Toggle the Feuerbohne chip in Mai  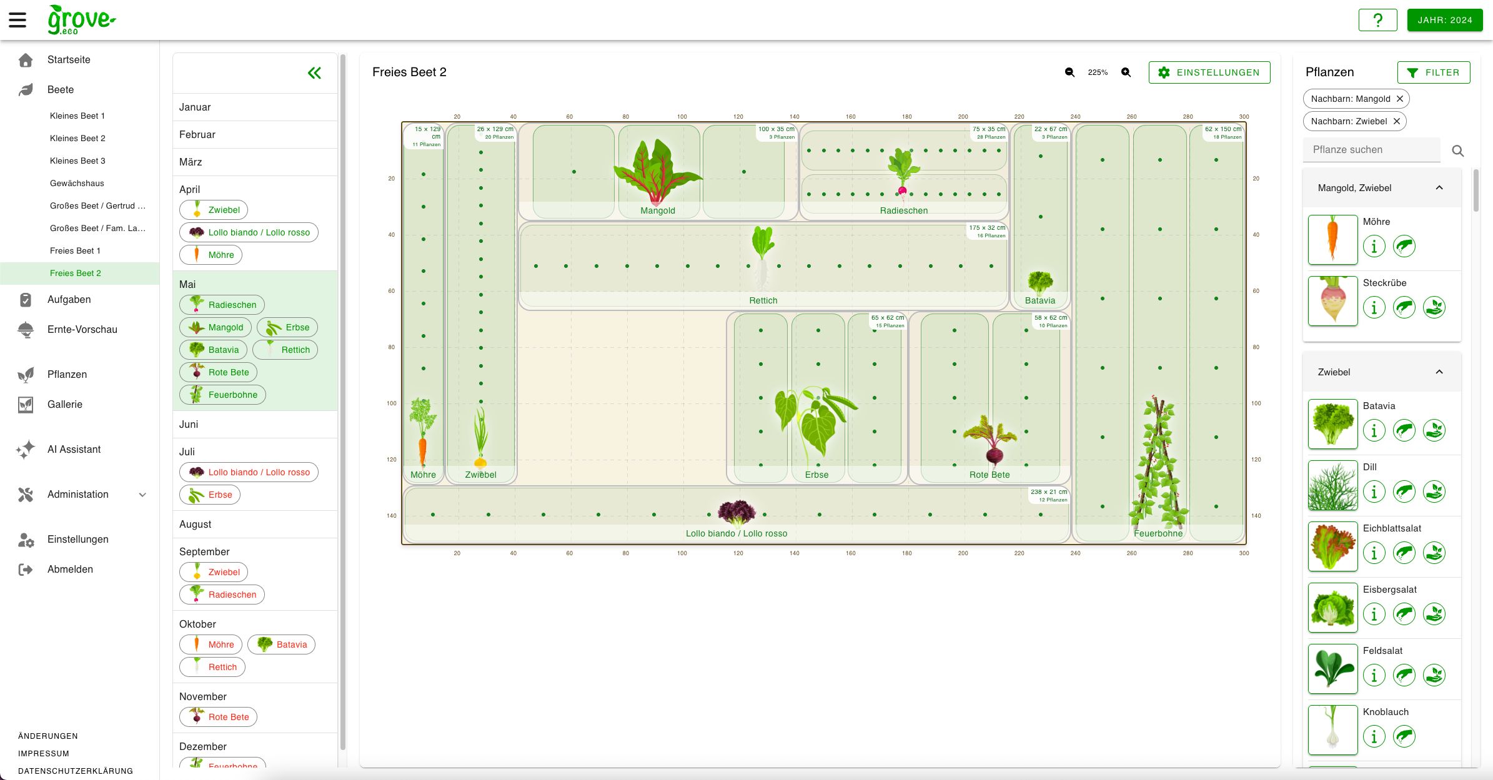[x=222, y=394]
